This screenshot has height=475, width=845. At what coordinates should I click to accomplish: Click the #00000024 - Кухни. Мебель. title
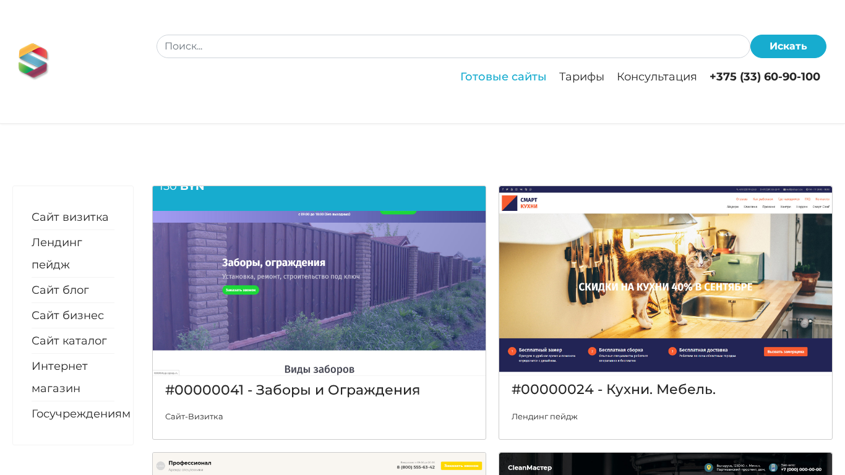tap(613, 390)
